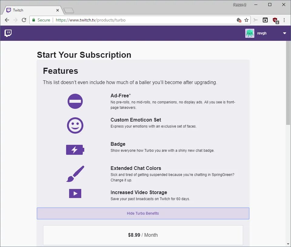Click the Twitch logo in purple header
291x247 pixels.
[x=8, y=33]
